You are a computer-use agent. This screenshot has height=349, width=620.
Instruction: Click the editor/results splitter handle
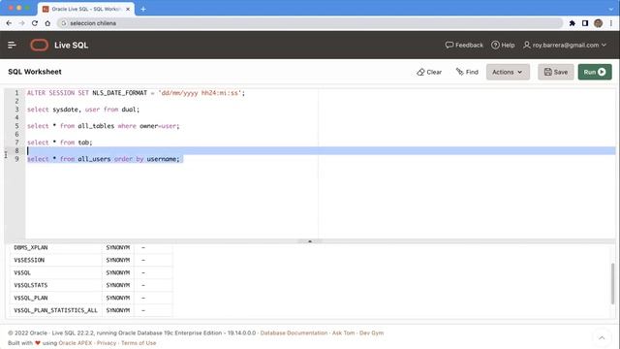[310, 241]
